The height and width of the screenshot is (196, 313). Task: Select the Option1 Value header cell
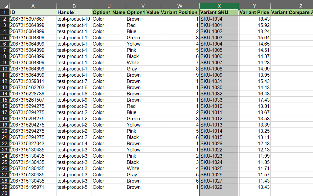[x=143, y=12]
